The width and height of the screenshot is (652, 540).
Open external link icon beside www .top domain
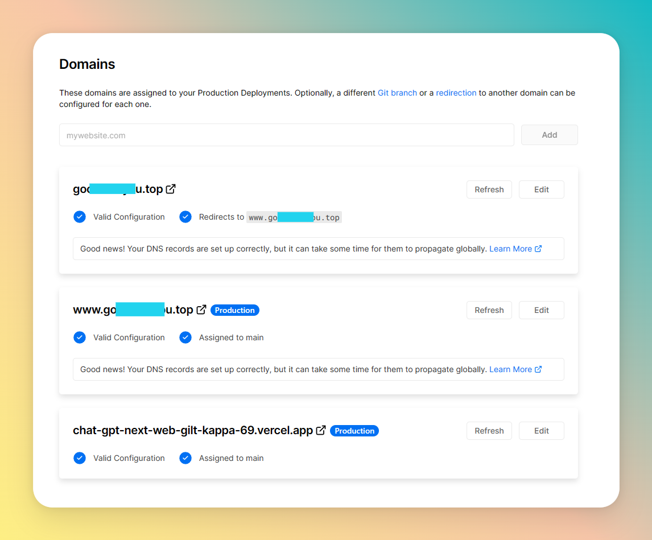coord(201,310)
